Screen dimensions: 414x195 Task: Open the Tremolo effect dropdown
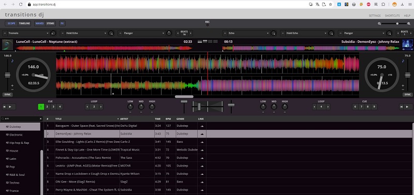tap(28, 33)
